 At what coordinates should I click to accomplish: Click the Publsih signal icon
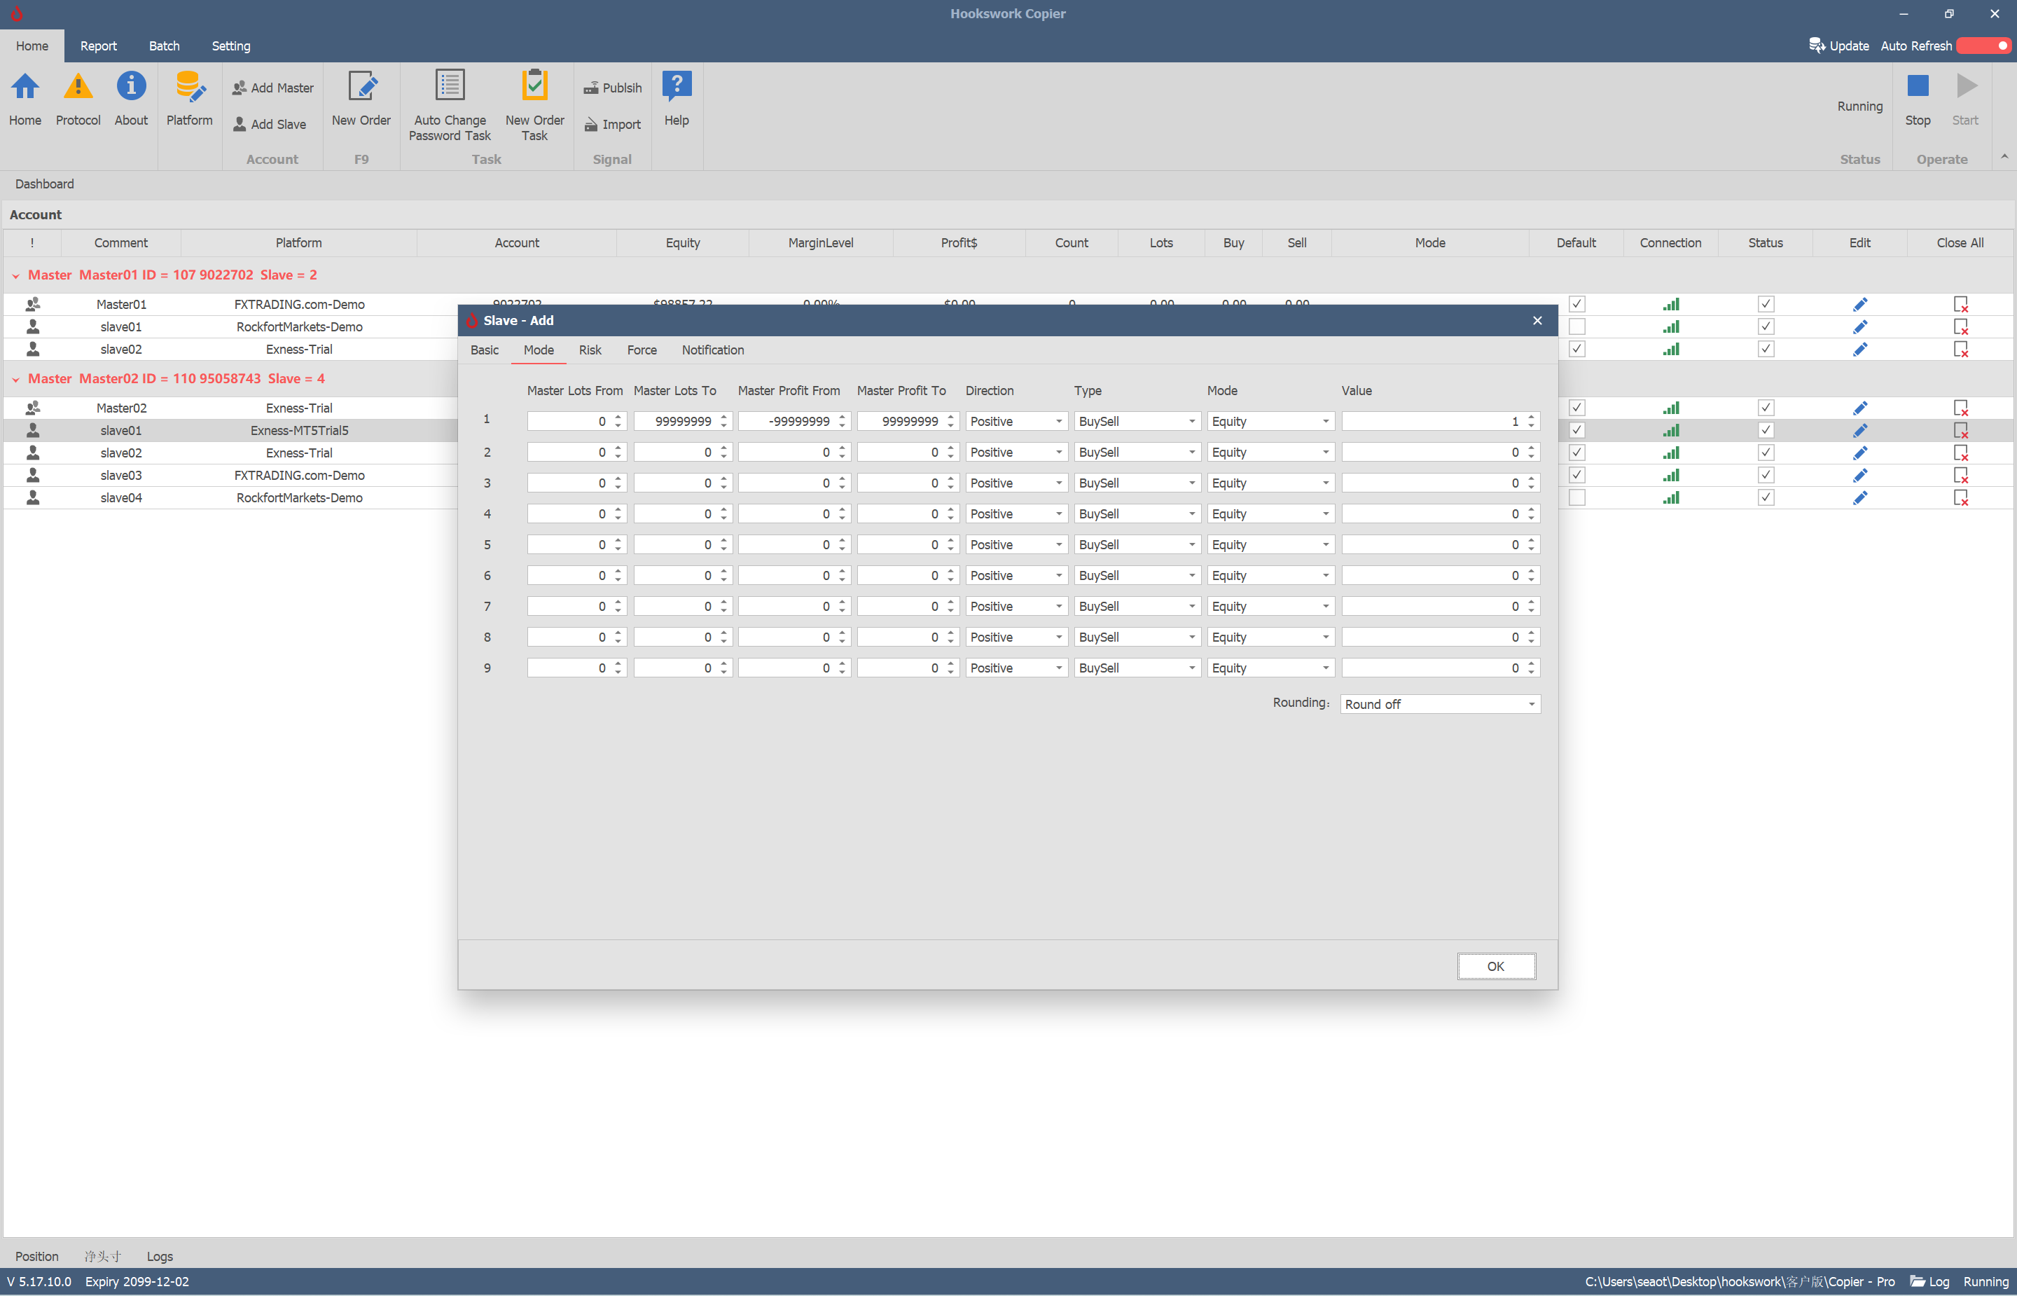pos(612,88)
